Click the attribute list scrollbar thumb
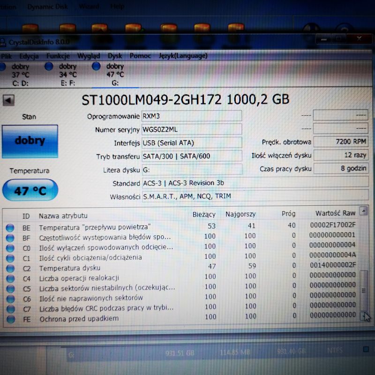The width and height of the screenshot is (375, 375). [364, 290]
